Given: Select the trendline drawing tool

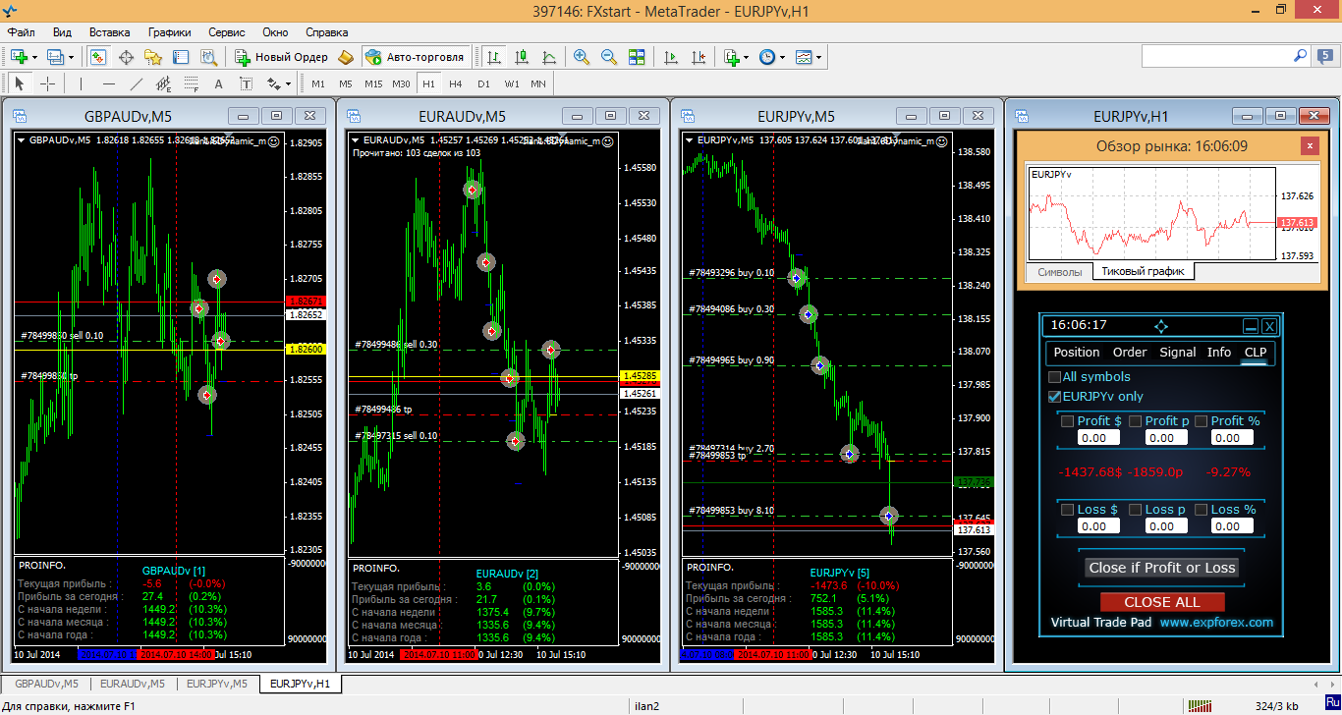Looking at the screenshot, I should pos(136,83).
